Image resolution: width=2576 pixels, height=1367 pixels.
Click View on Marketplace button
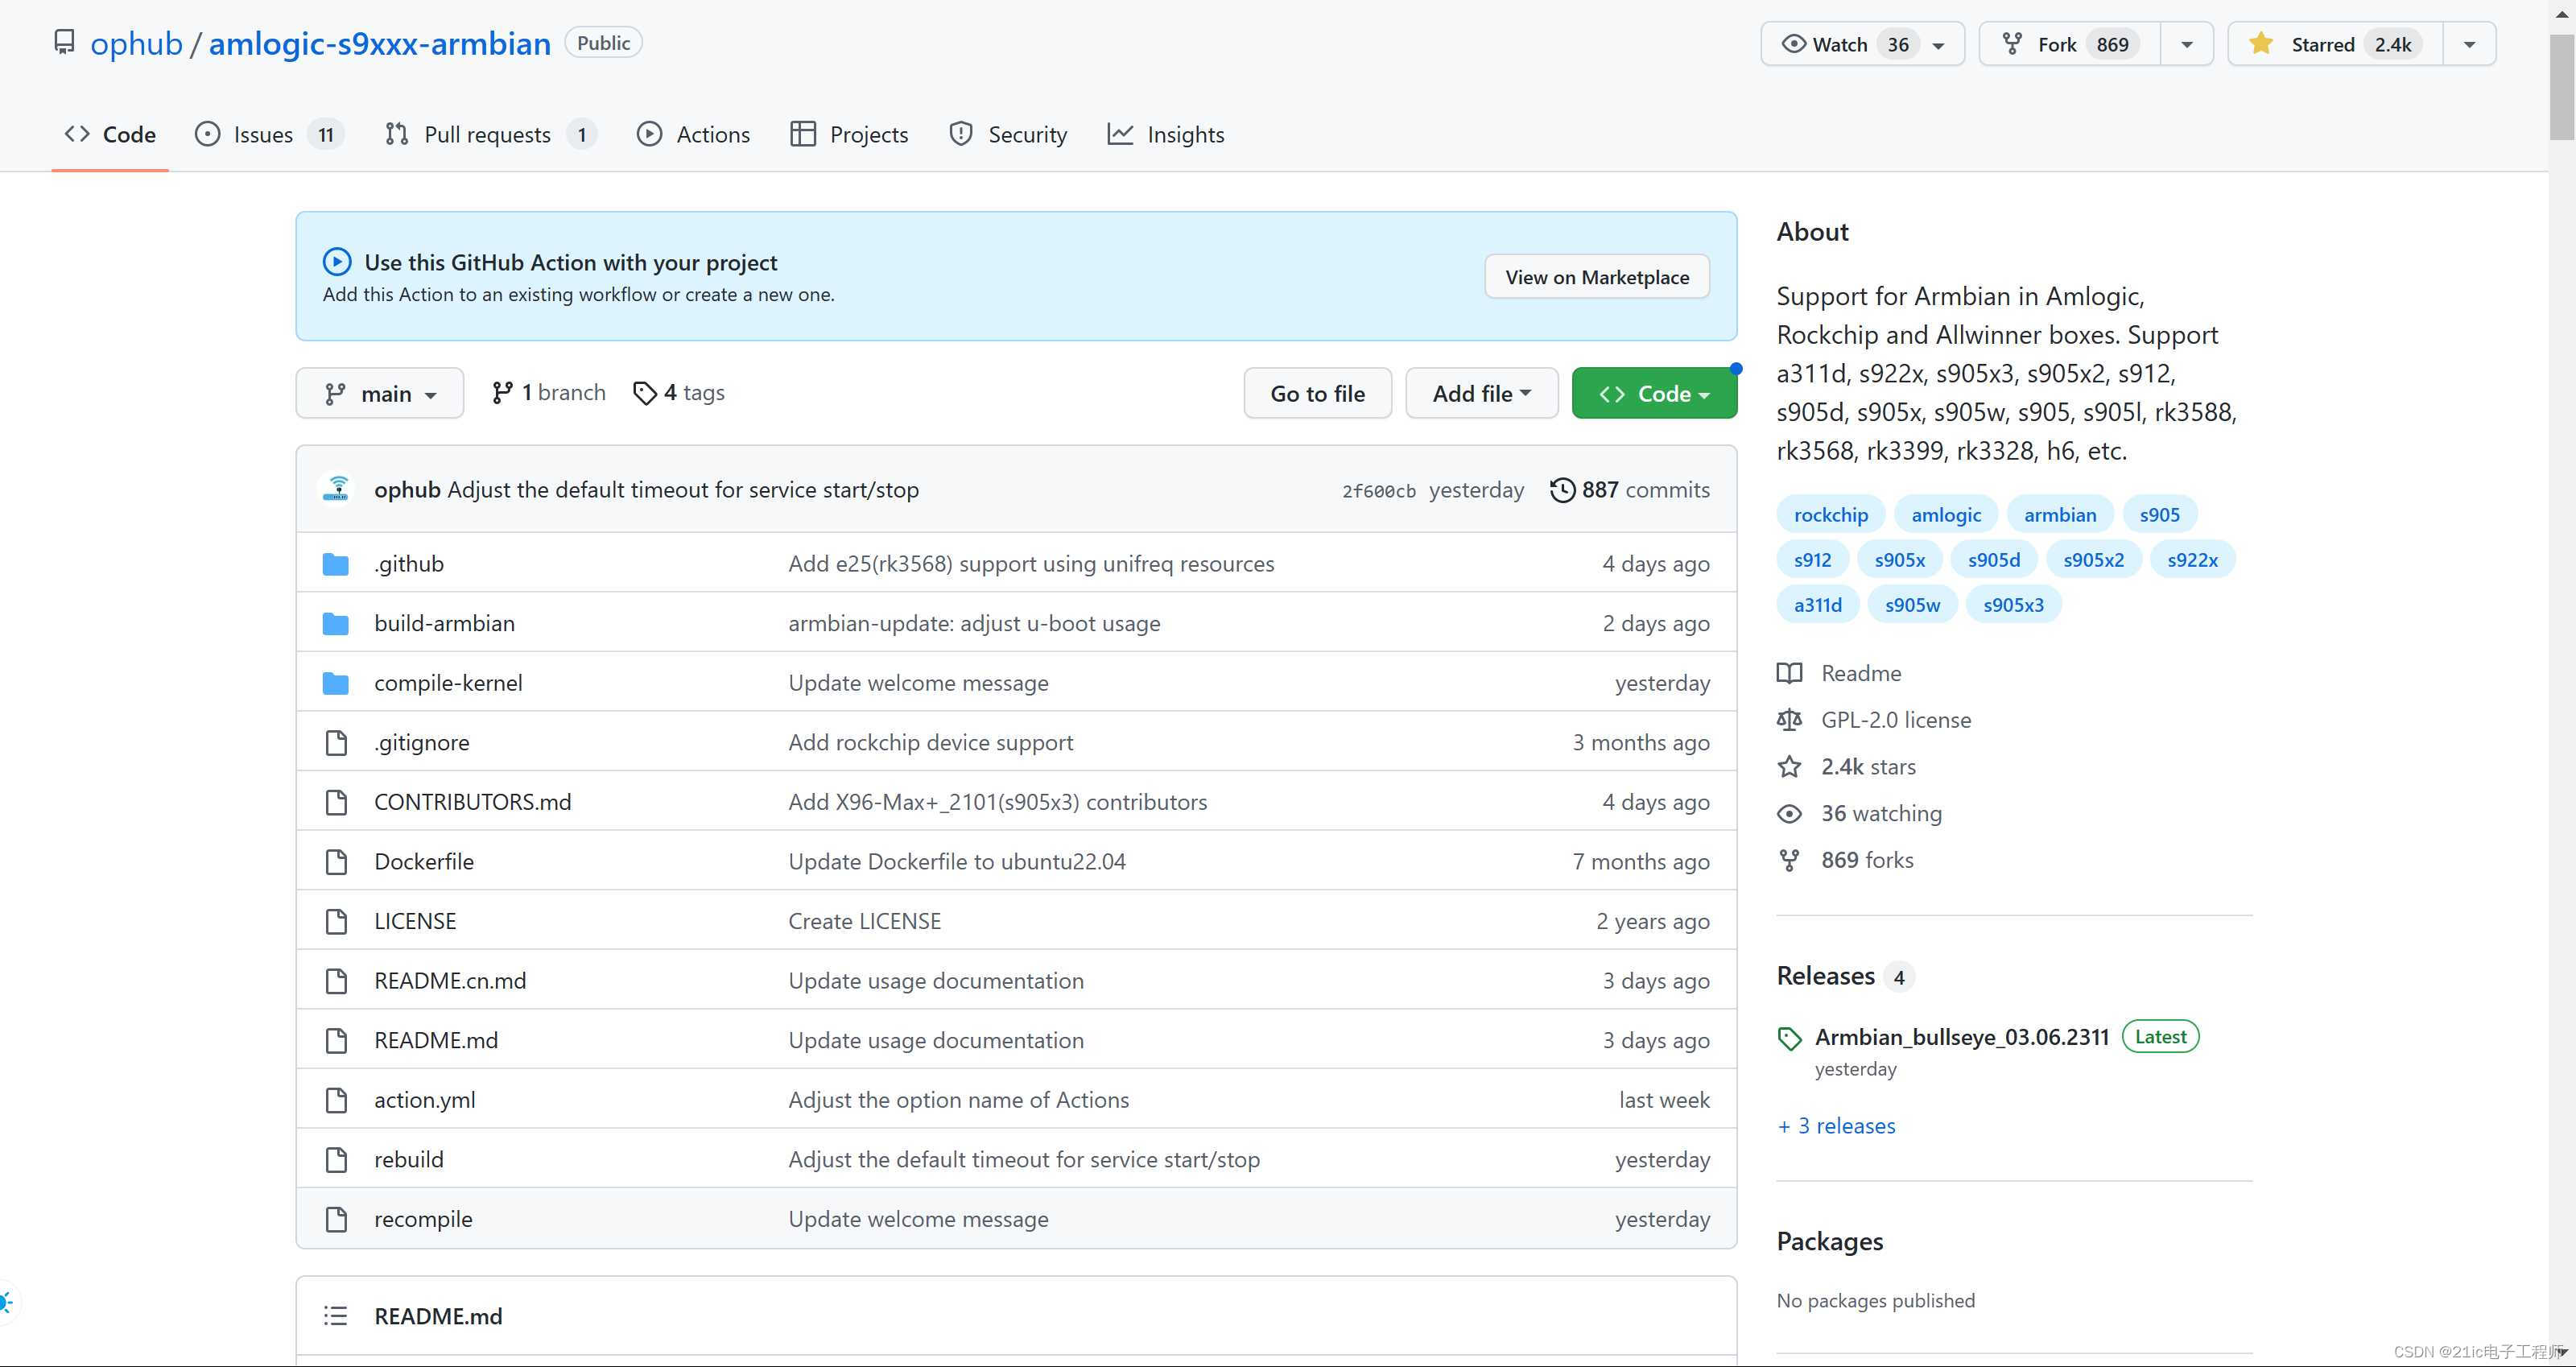pyautogui.click(x=1597, y=277)
